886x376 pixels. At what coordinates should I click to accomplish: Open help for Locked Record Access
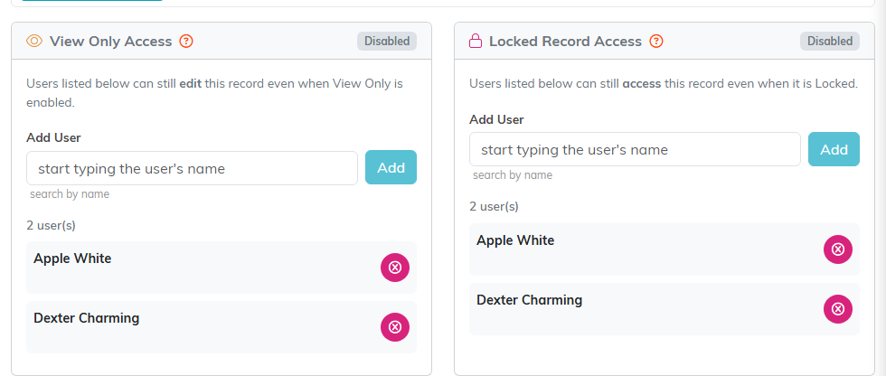[x=656, y=42]
